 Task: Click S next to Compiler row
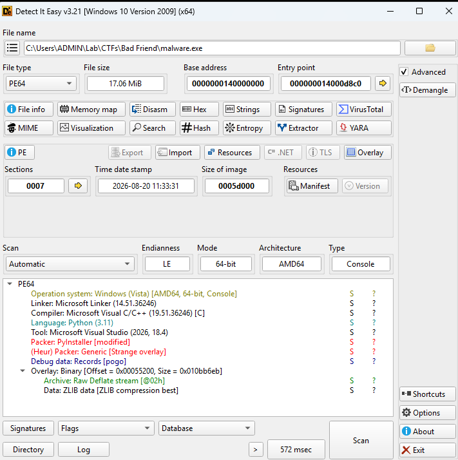[x=352, y=313]
